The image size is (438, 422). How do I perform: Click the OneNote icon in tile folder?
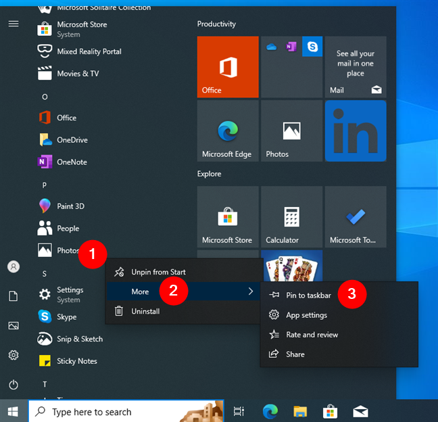(x=291, y=47)
